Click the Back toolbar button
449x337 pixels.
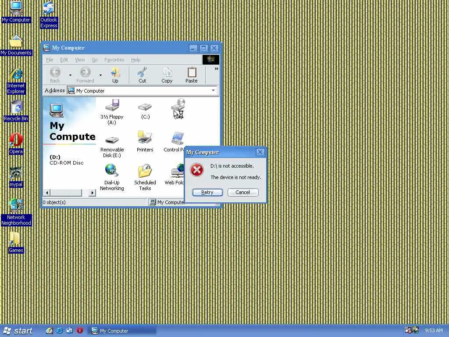55,75
